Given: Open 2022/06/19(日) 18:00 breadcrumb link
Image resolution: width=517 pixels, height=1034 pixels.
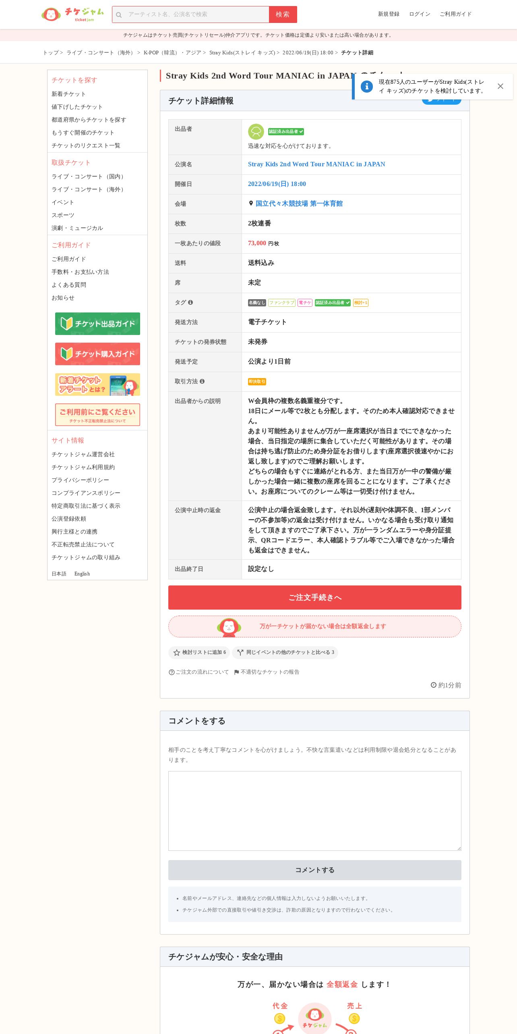Looking at the screenshot, I should pyautogui.click(x=308, y=53).
